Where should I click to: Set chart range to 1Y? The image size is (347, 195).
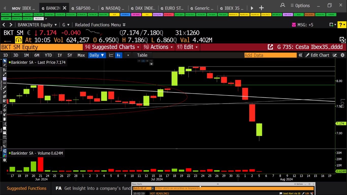click(x=60, y=55)
